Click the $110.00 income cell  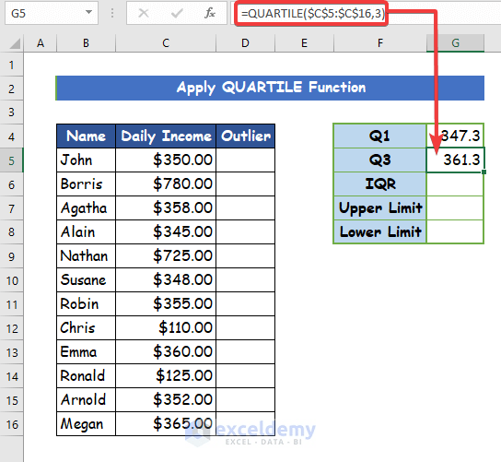pos(166,328)
